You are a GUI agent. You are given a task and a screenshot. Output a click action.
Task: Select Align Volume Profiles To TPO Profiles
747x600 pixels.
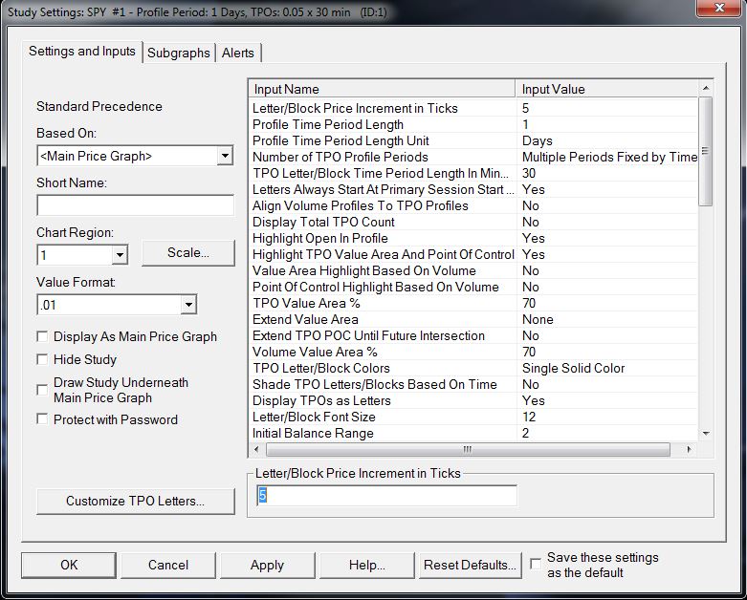(x=474, y=205)
